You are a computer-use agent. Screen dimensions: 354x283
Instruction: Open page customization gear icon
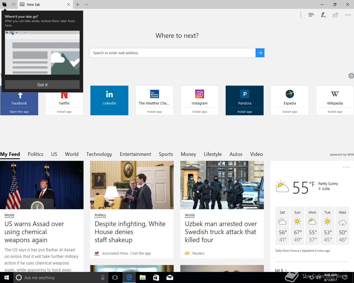tap(351, 76)
